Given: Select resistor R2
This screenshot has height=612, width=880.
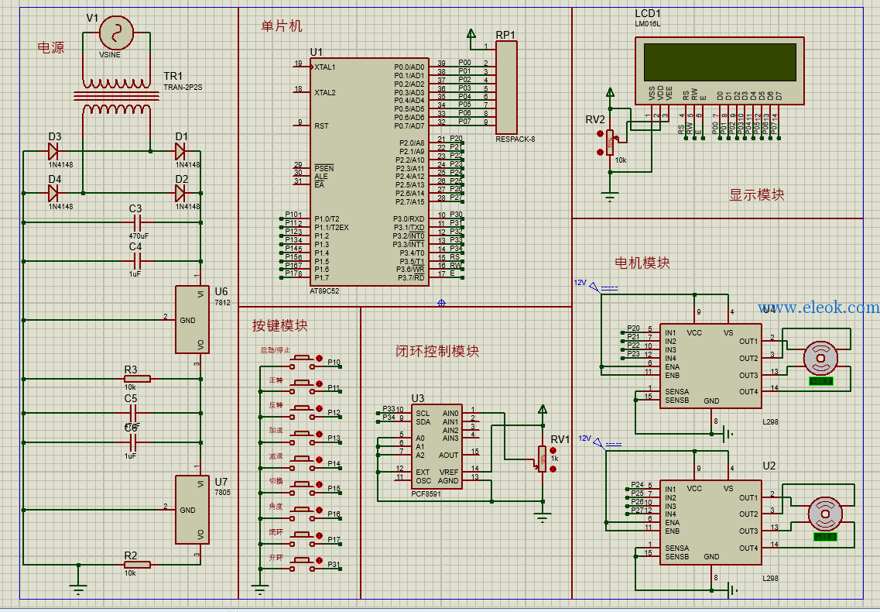Looking at the screenshot, I should tap(137, 564).
